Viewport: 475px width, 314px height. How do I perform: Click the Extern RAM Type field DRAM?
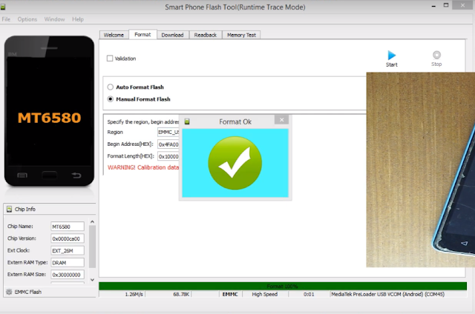pyautogui.click(x=68, y=263)
